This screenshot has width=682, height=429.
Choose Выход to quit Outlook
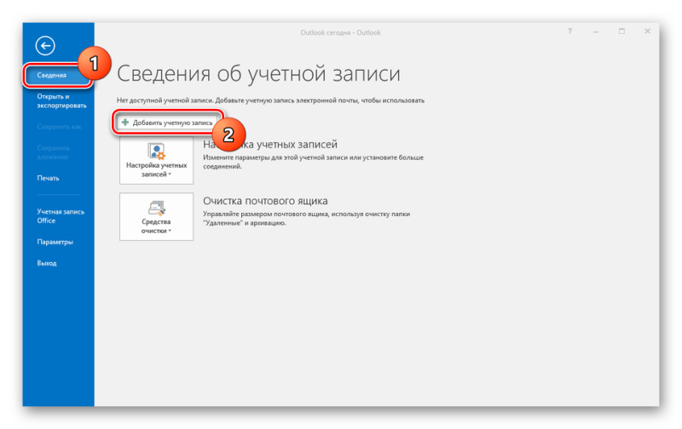point(47,263)
